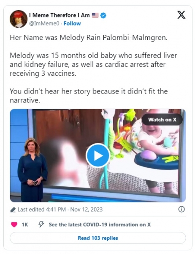
Task: Open the profile avatar with the red hat
Action: 19,19
